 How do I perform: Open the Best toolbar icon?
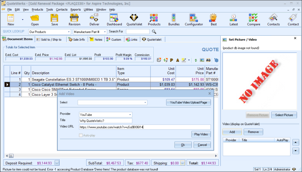[x=213, y=20]
